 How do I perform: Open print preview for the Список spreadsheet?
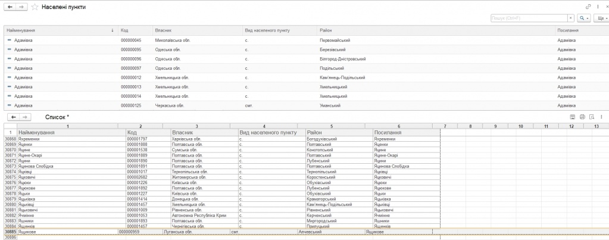point(592,117)
